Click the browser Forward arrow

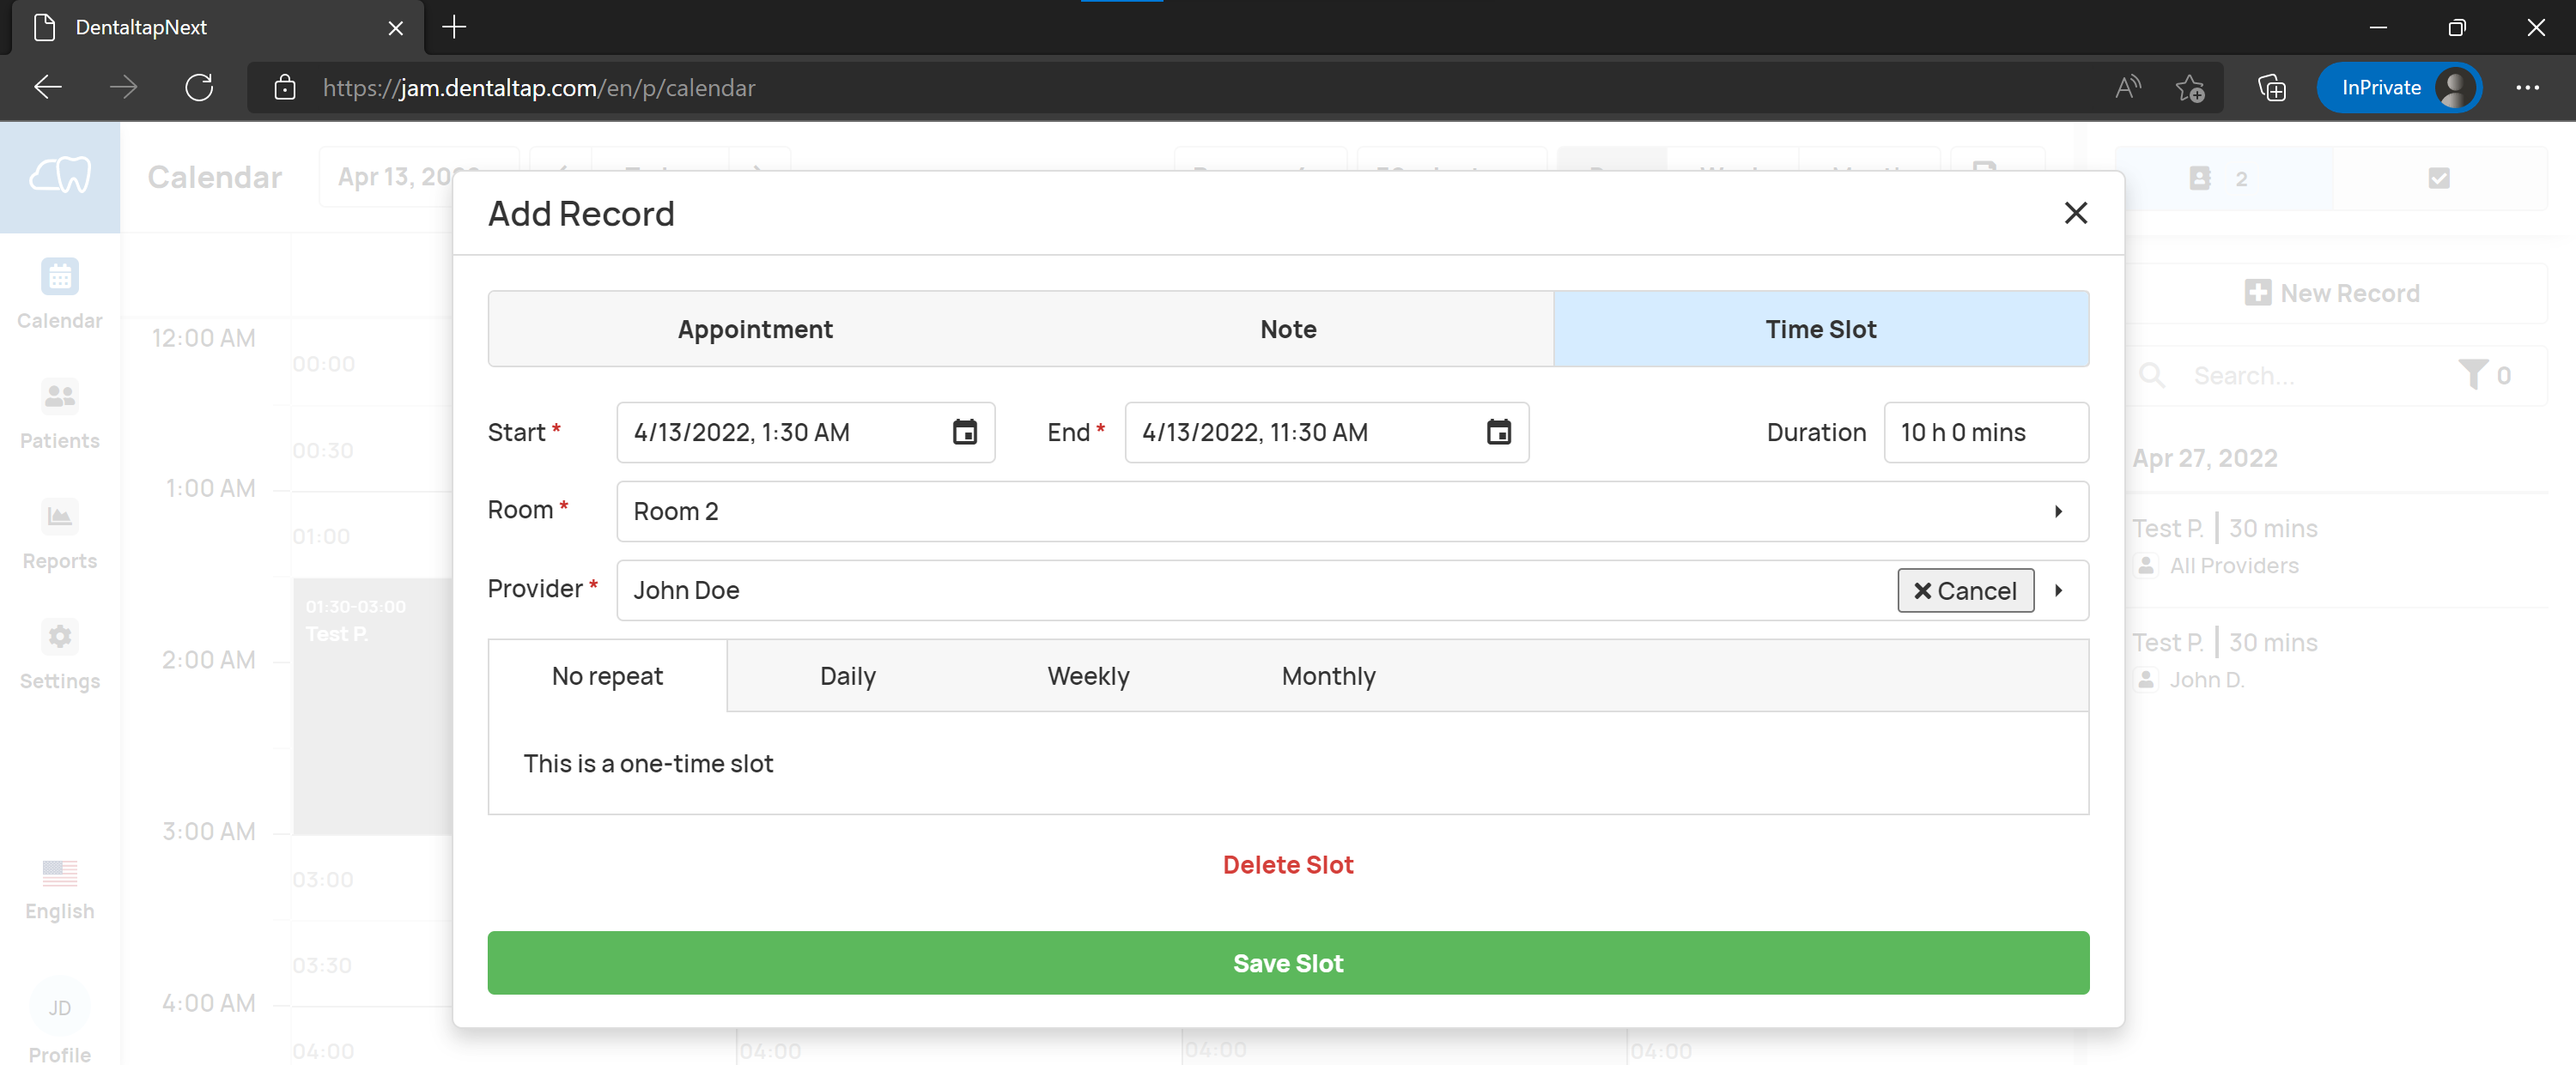click(123, 88)
